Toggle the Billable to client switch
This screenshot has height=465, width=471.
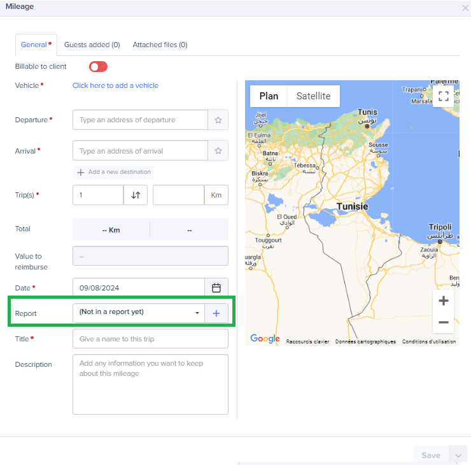98,66
